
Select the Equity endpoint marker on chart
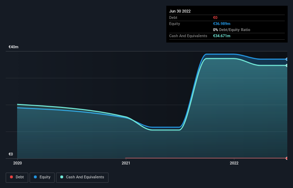287,59
